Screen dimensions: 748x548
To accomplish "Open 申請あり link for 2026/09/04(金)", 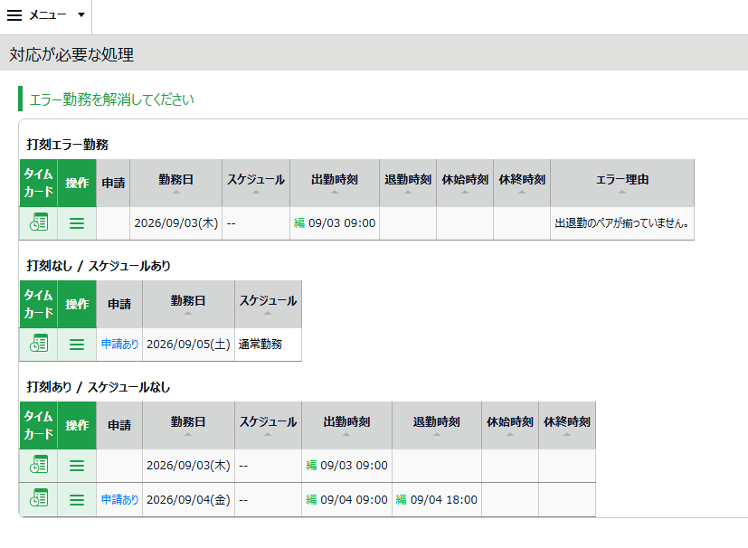I will coord(119,499).
